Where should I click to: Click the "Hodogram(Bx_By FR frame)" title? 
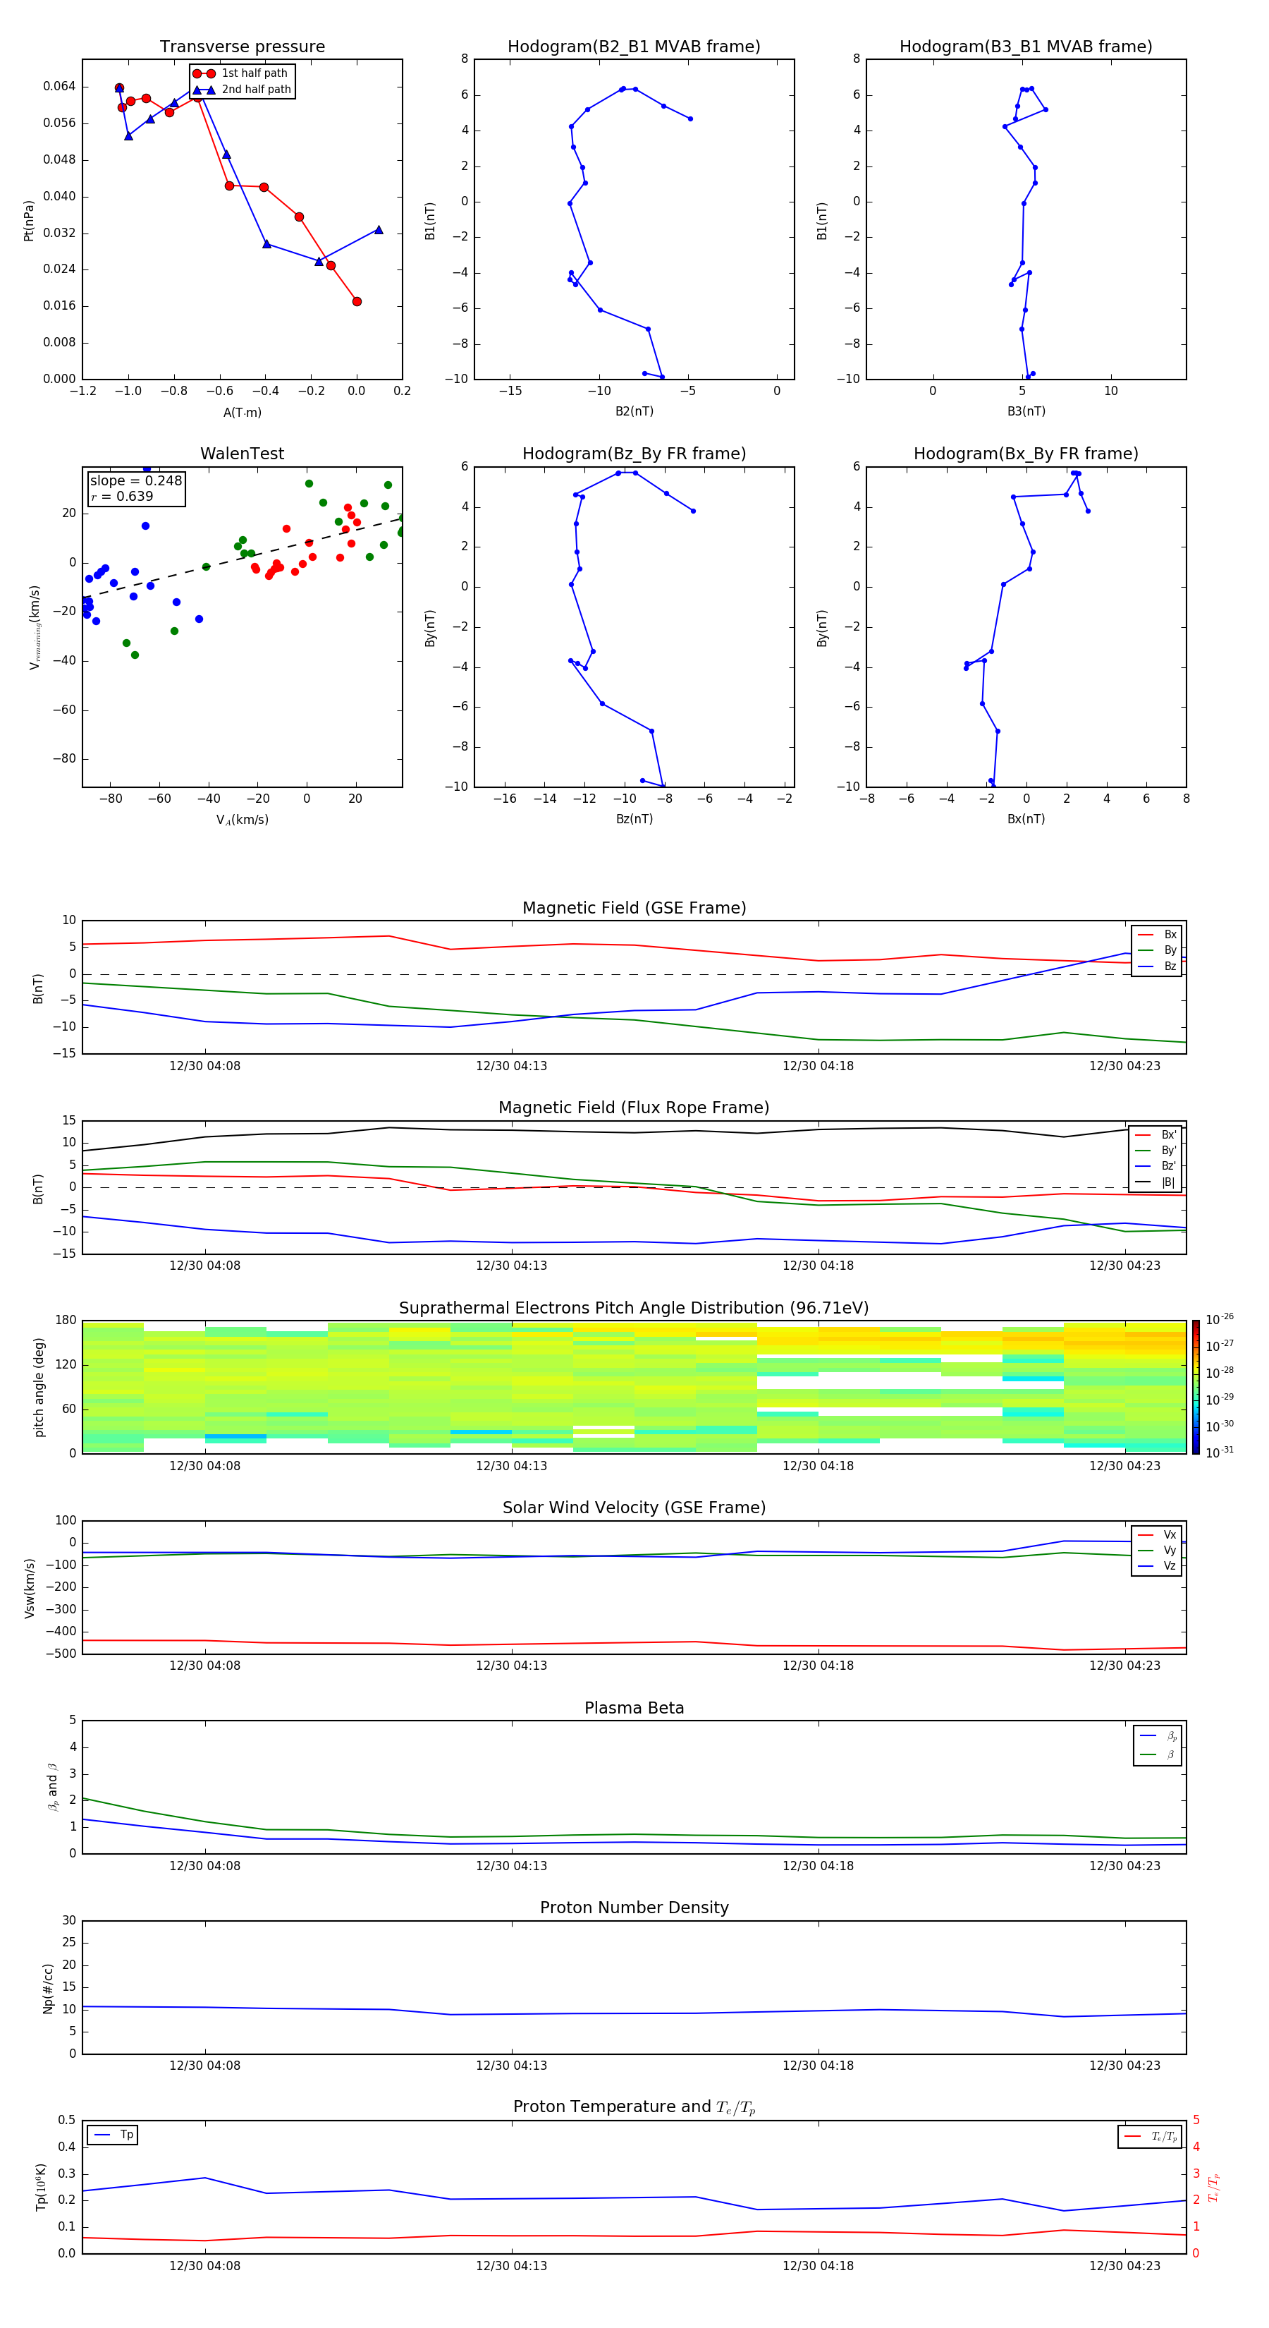1026,454
